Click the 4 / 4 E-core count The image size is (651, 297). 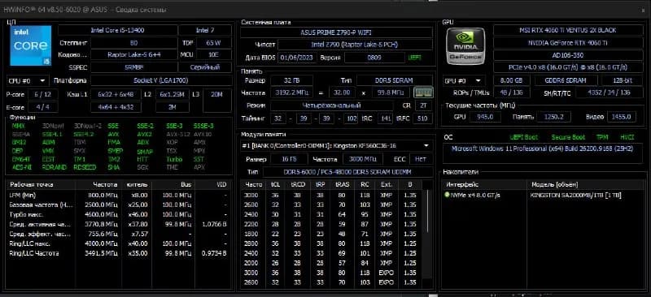[x=43, y=107]
